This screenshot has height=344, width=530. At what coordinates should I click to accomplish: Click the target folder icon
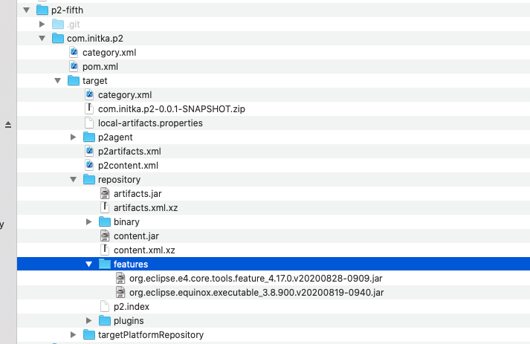coord(74,80)
